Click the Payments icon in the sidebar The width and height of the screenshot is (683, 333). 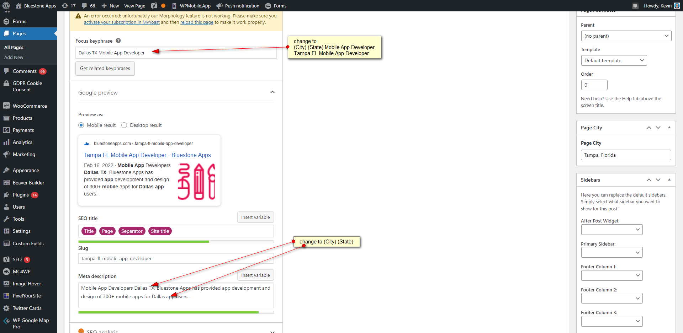(6, 130)
